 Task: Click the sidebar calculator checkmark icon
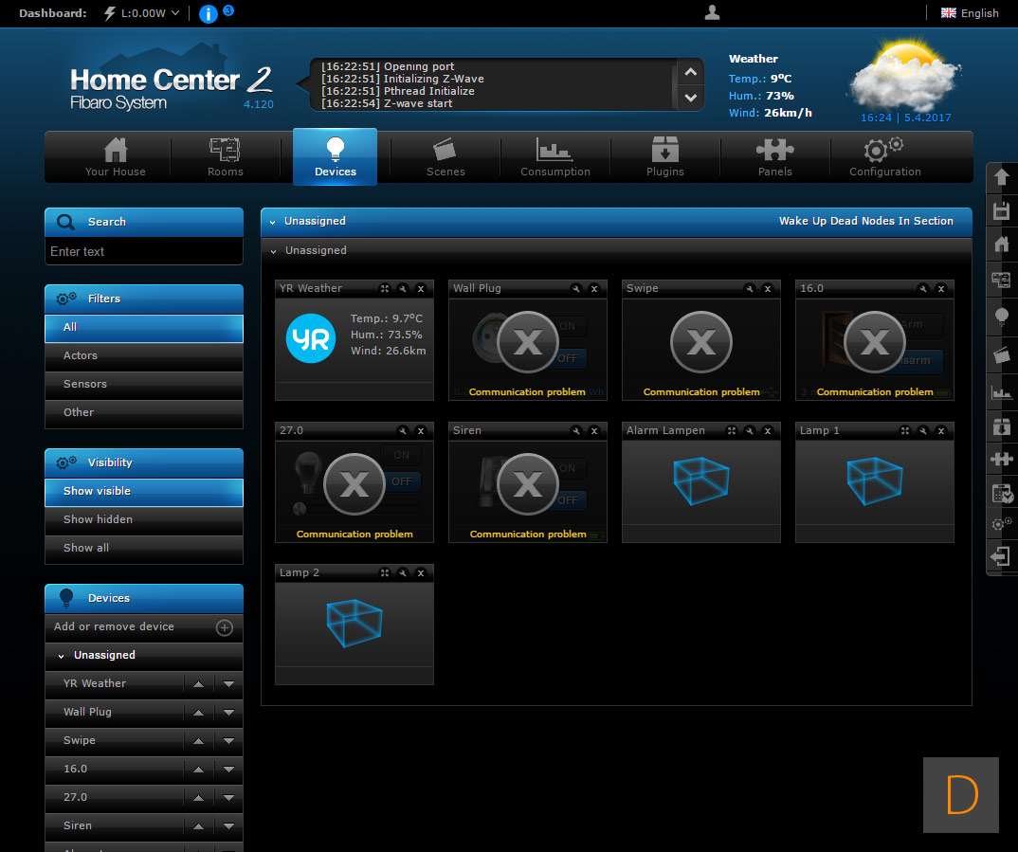pos(1002,493)
